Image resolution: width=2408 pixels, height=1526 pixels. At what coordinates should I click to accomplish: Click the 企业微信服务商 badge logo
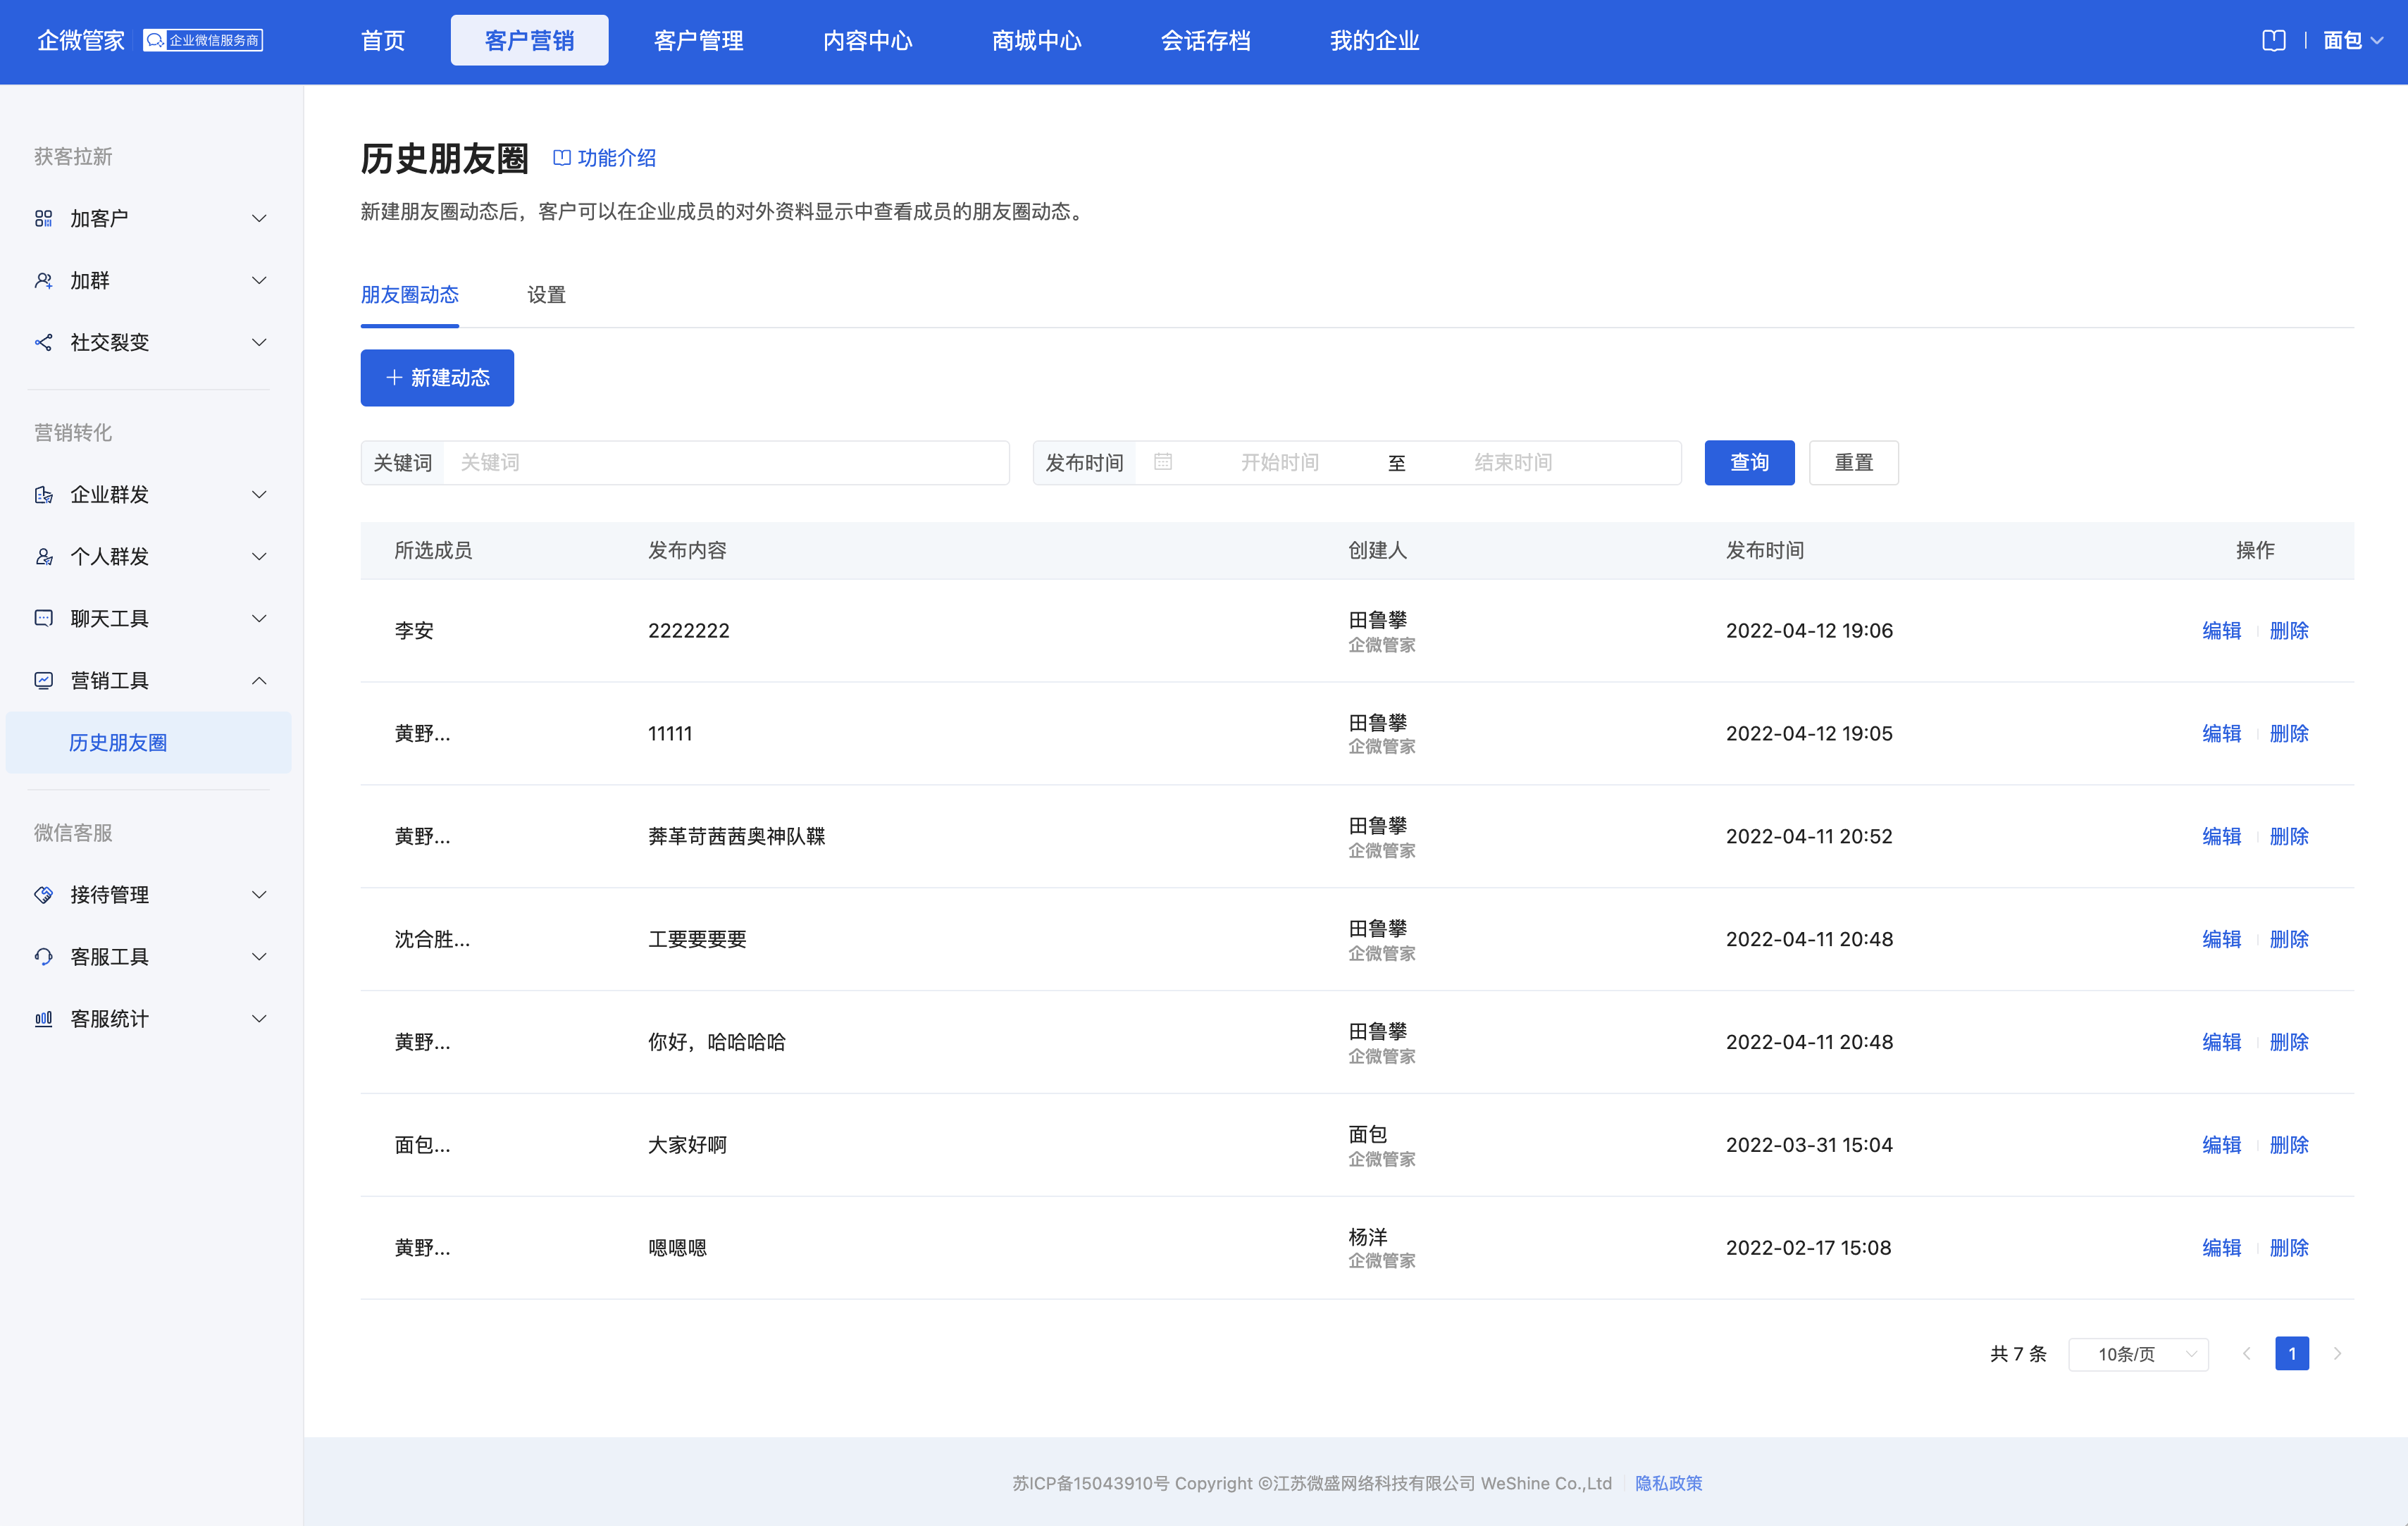tap(202, 40)
